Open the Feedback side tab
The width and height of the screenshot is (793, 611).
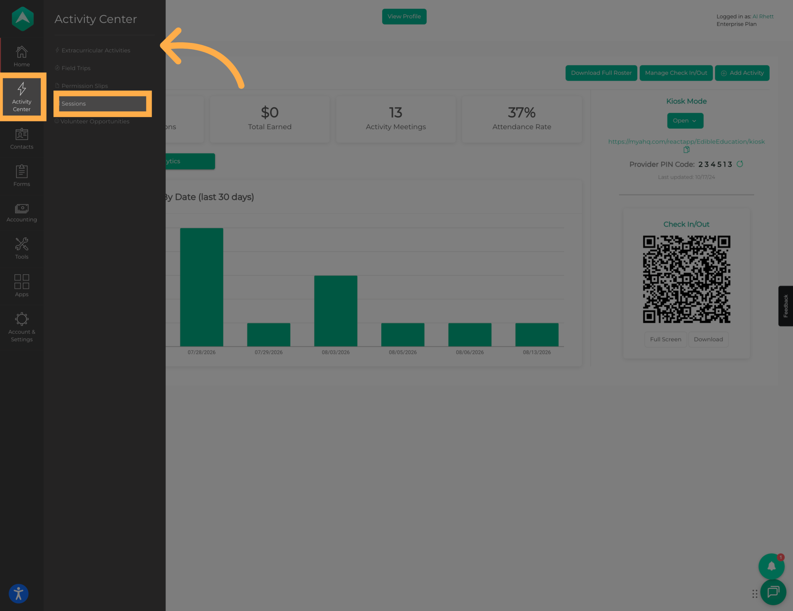[786, 306]
